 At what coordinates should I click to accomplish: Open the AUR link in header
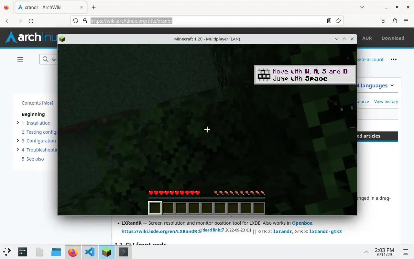point(367,38)
